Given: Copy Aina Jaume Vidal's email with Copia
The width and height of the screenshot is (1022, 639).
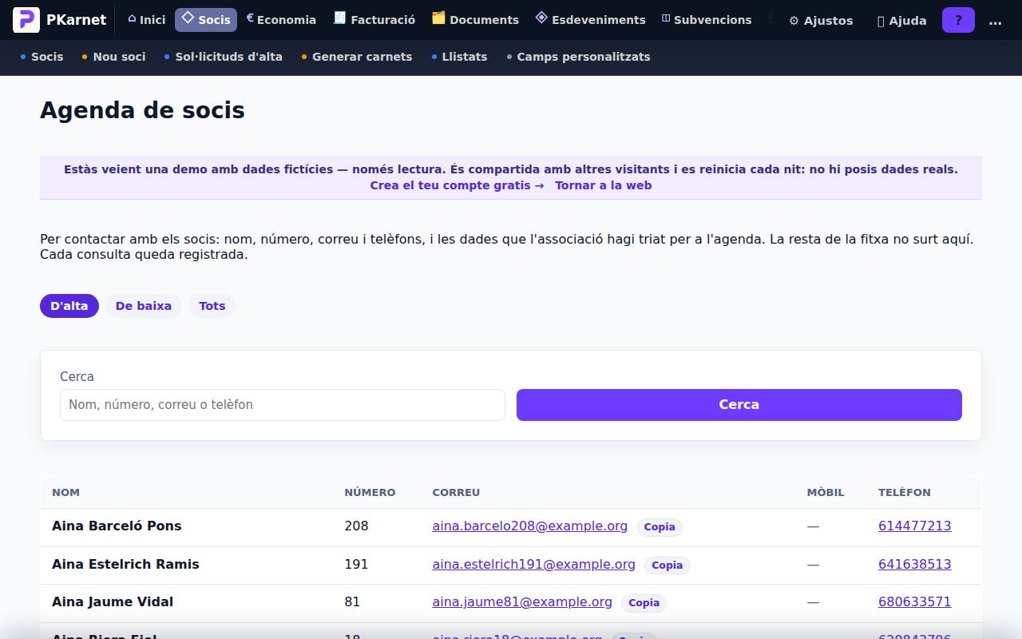Looking at the screenshot, I should point(644,602).
